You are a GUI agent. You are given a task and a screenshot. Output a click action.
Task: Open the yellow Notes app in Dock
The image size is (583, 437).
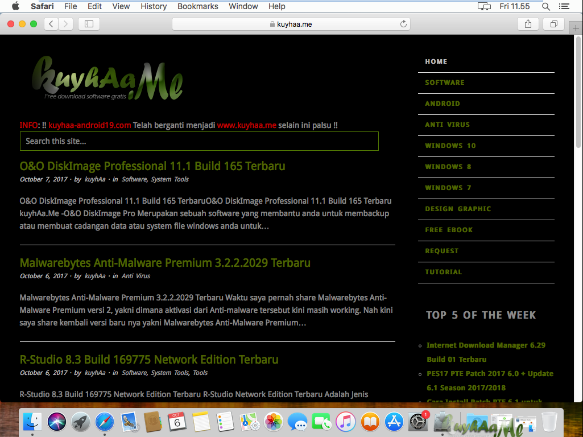(201, 422)
